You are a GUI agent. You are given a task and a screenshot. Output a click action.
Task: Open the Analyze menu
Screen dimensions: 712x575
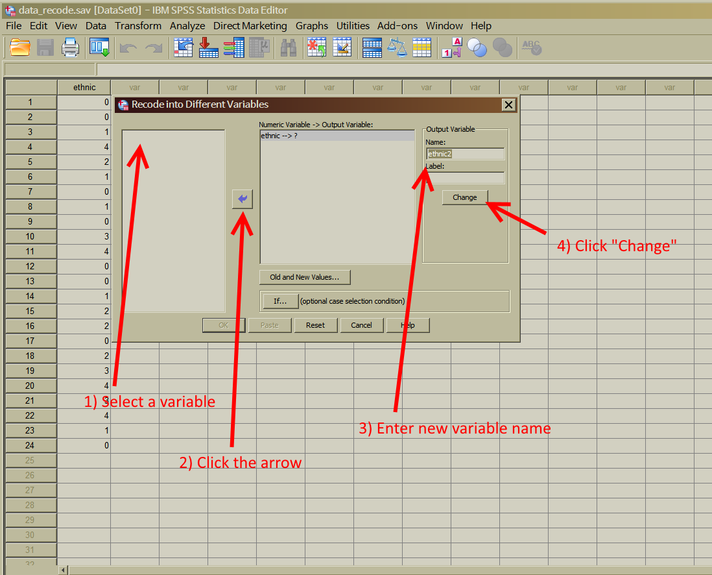coord(187,26)
